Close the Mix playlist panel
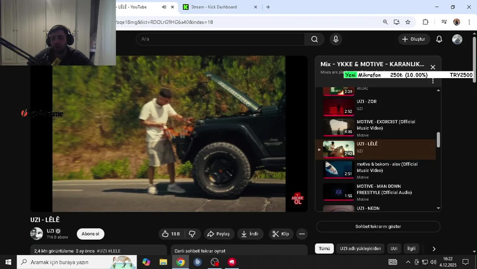This screenshot has height=269, width=477. coord(433,67)
